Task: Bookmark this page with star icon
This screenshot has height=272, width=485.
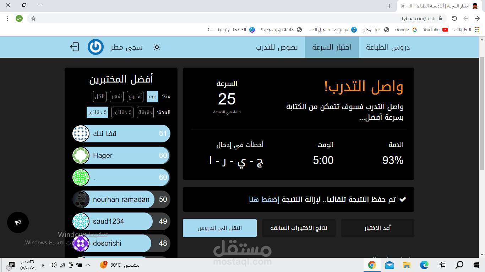Action: pos(33,18)
